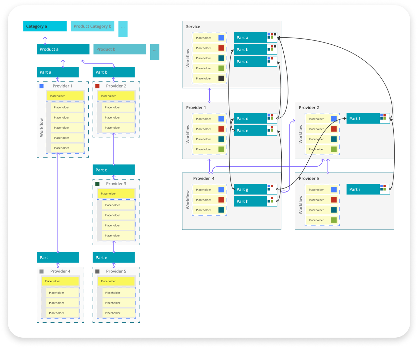Viewport: 418px width, 348px height.
Task: Click the black square on the last Service Placeholder
Action: [x=220, y=78]
